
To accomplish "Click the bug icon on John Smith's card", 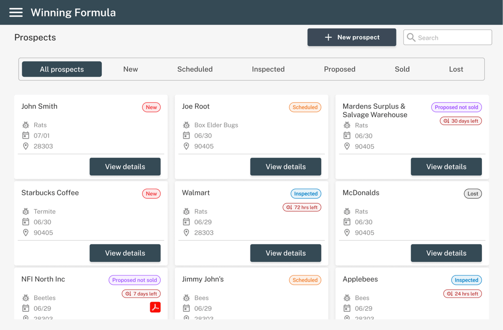I will pyautogui.click(x=26, y=125).
